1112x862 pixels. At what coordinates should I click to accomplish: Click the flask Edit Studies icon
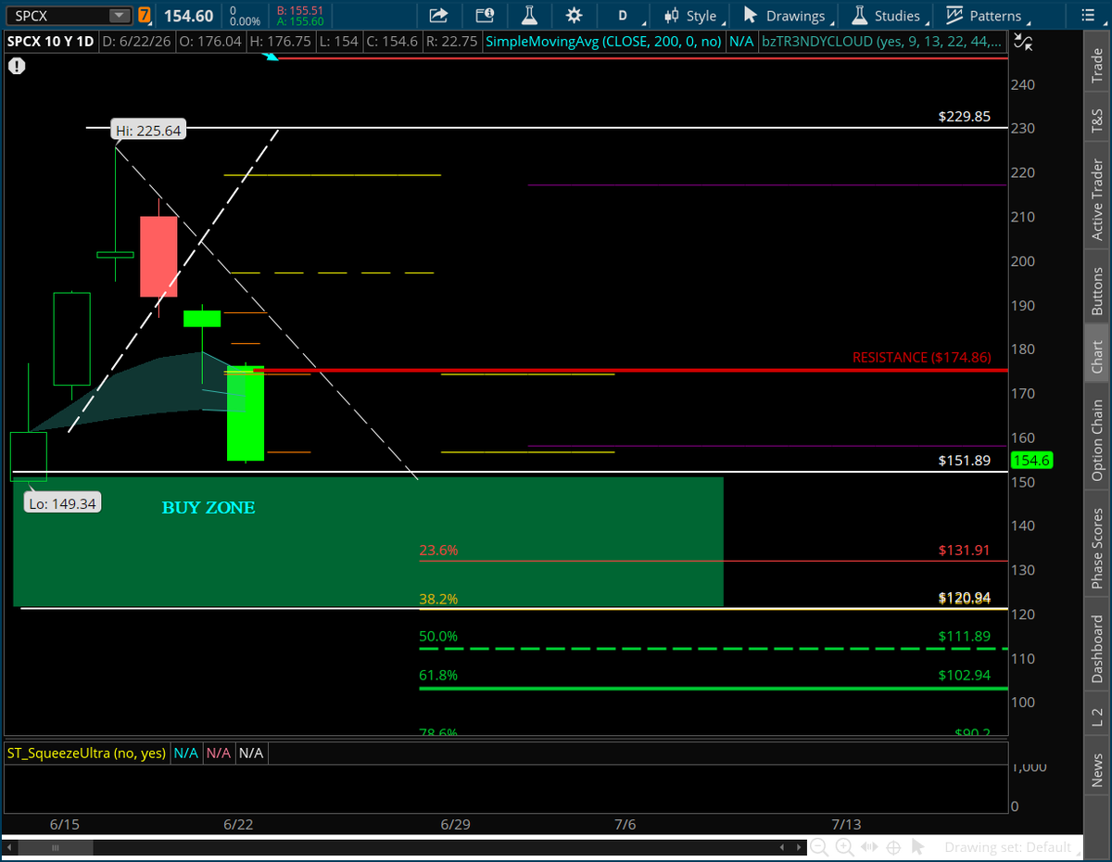click(530, 16)
